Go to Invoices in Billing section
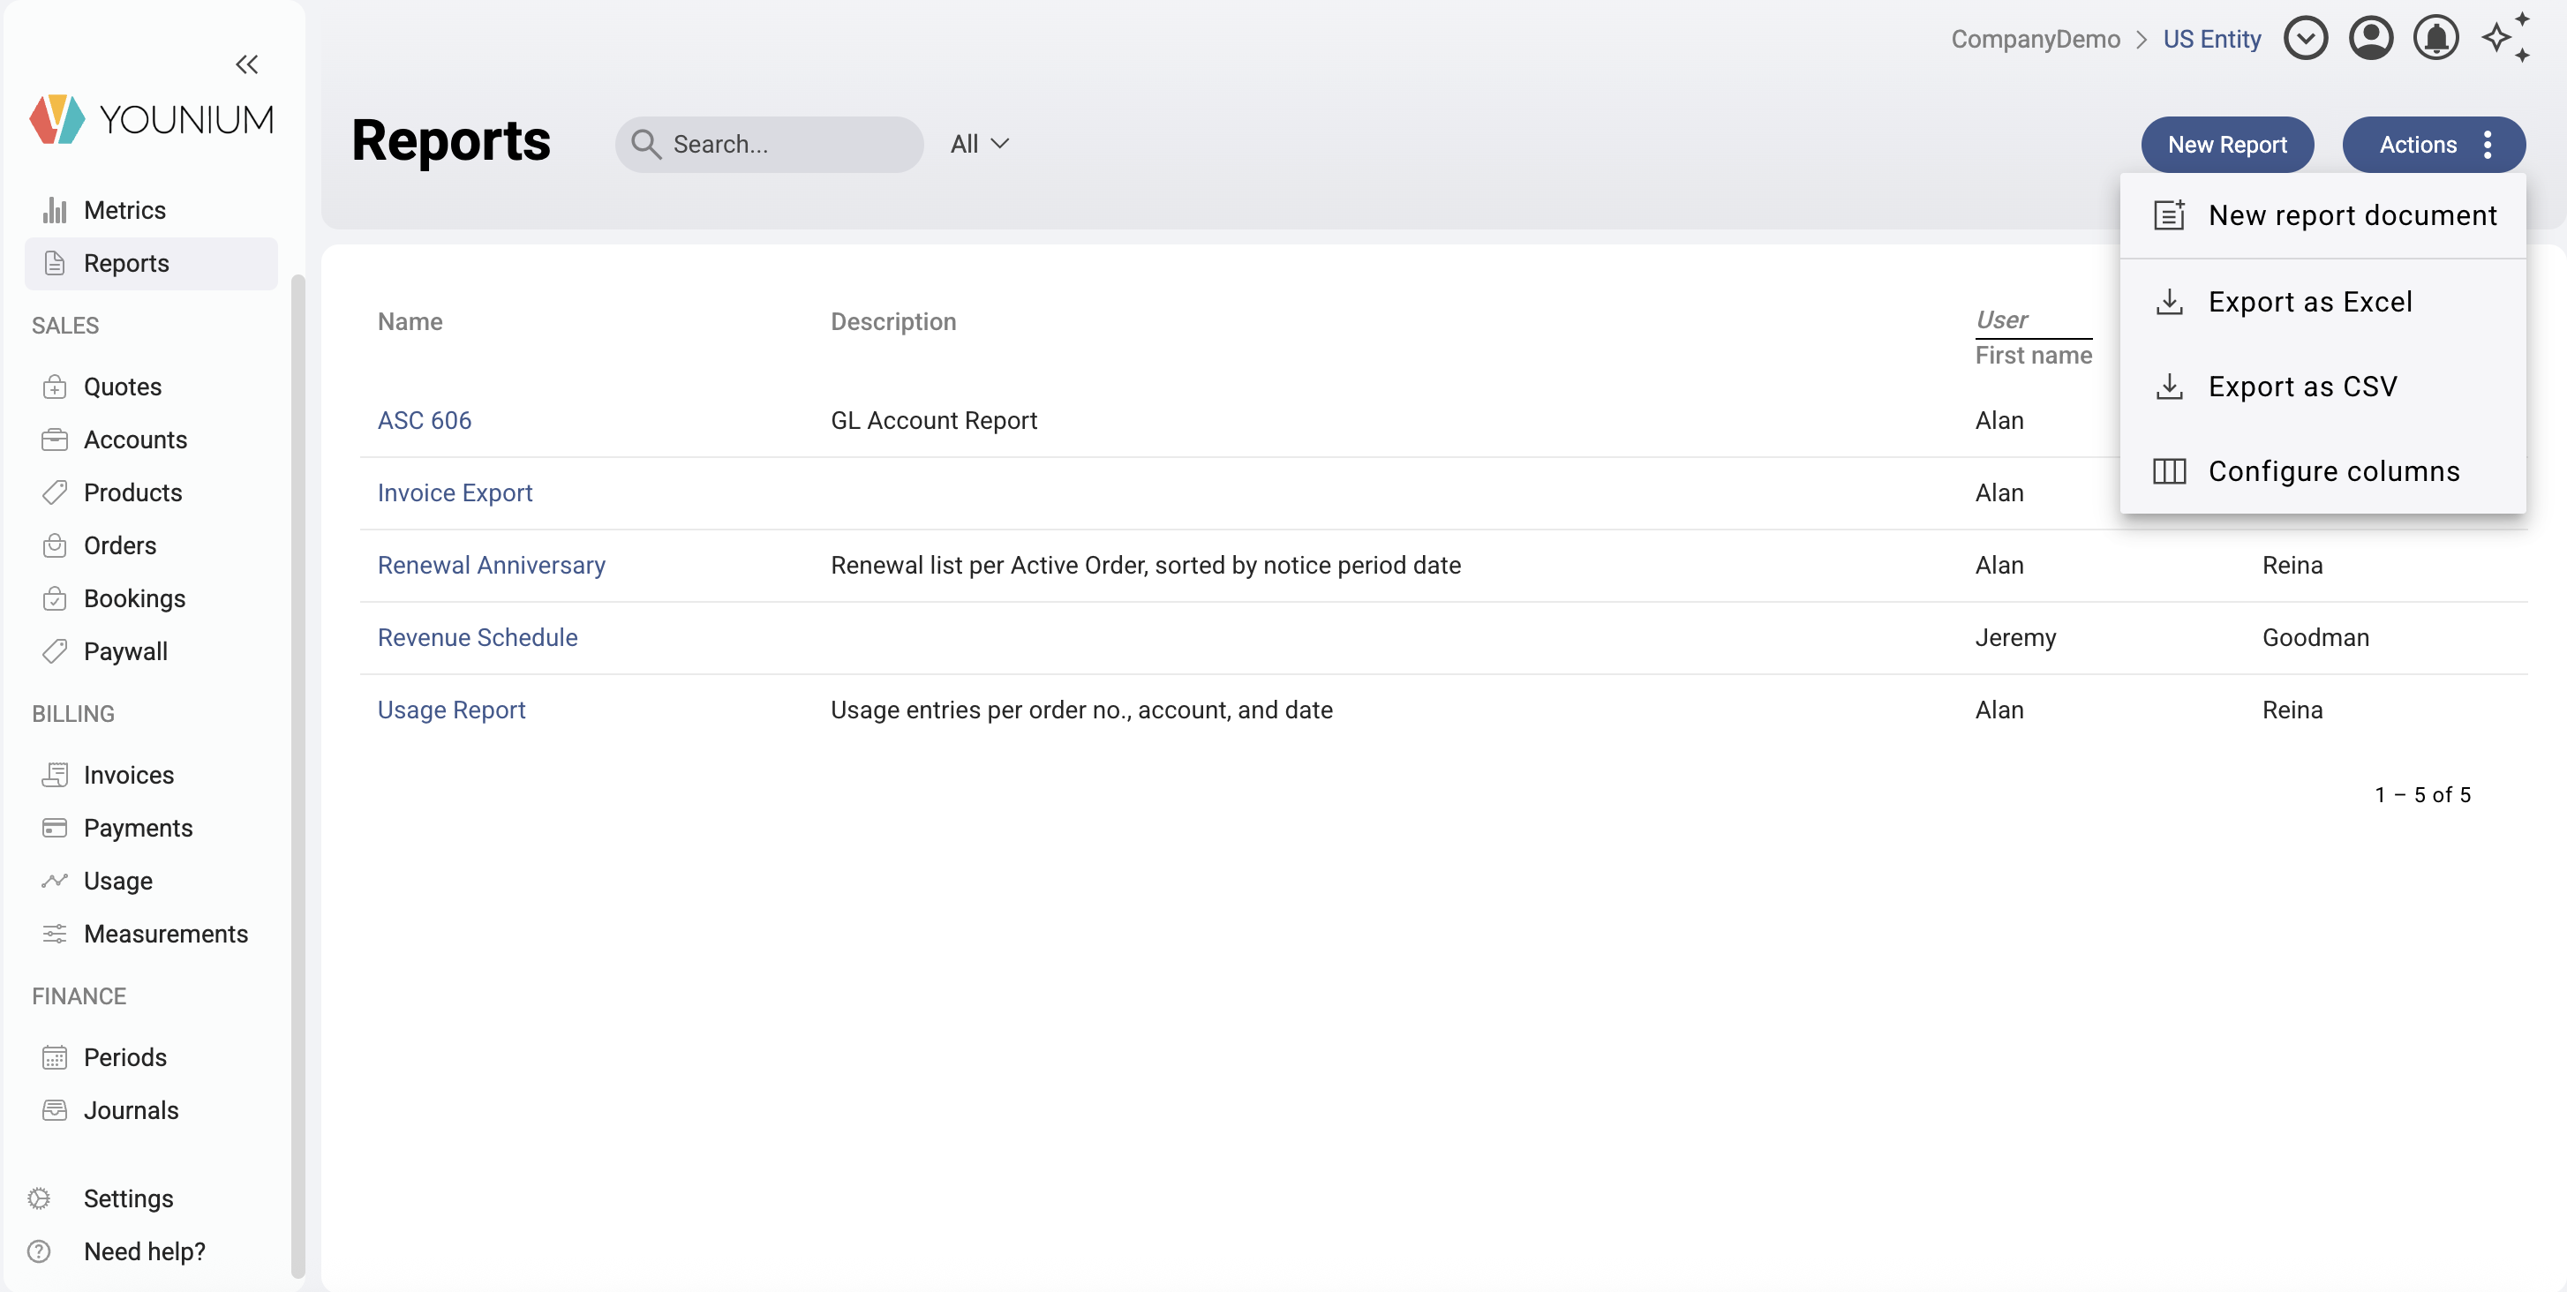This screenshot has width=2567, height=1292. click(x=129, y=775)
